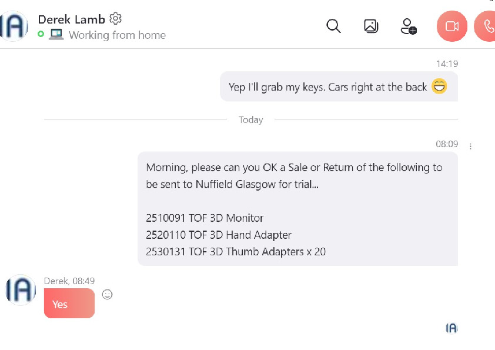Open chat settings gear next to Derek Lamb
Screen dimensions: 495x350
click(116, 19)
